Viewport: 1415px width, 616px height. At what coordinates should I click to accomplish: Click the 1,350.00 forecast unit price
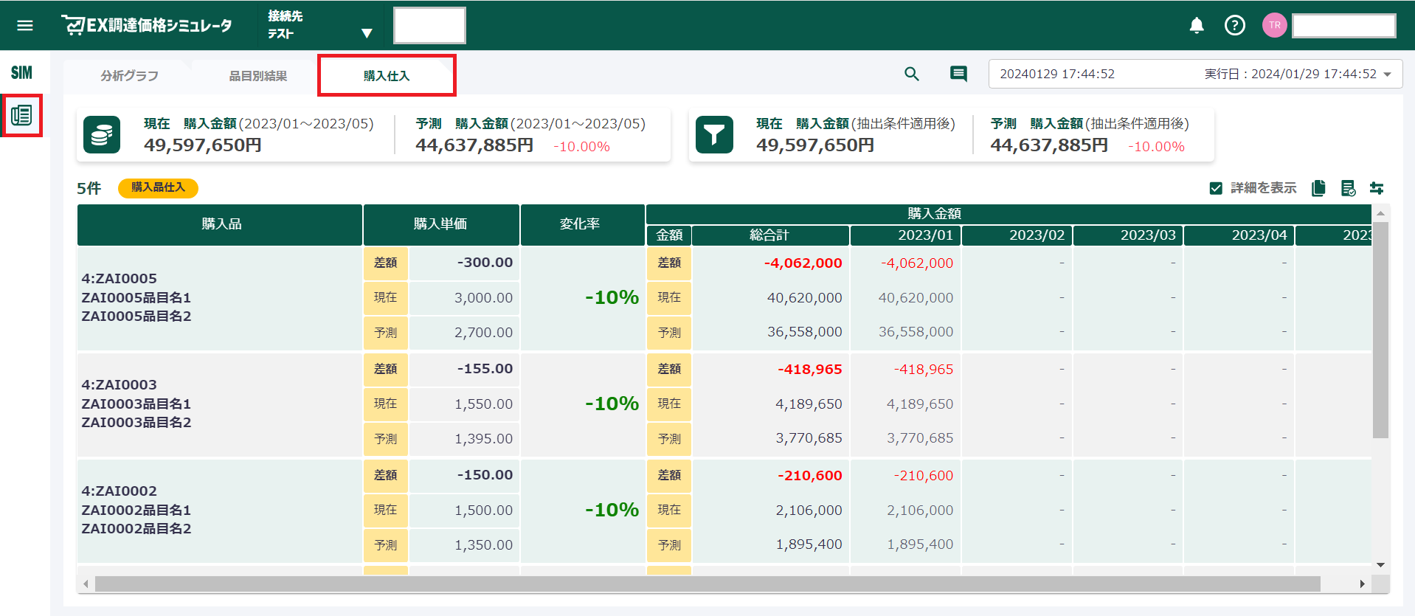tap(483, 545)
